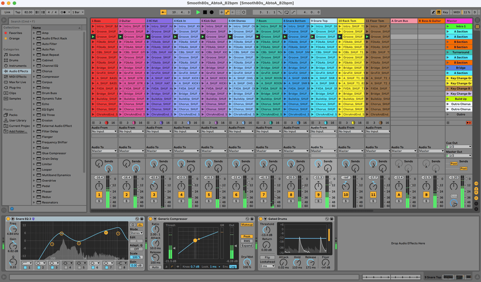Click the Dry/Wet knob on Generic Compressor
Viewport: 481px width, 282px height.
point(247,262)
